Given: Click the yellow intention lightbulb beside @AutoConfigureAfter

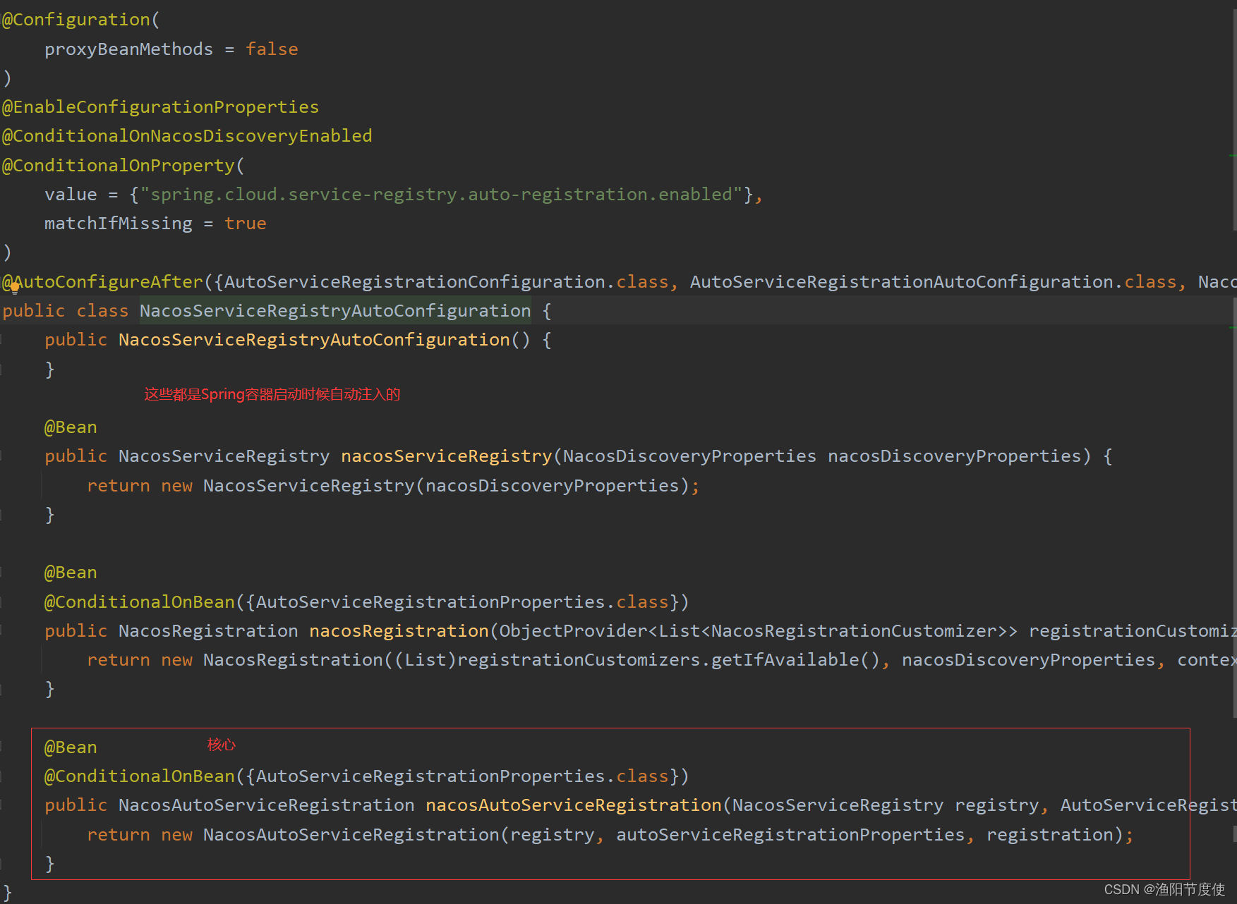Looking at the screenshot, I should tap(14, 287).
